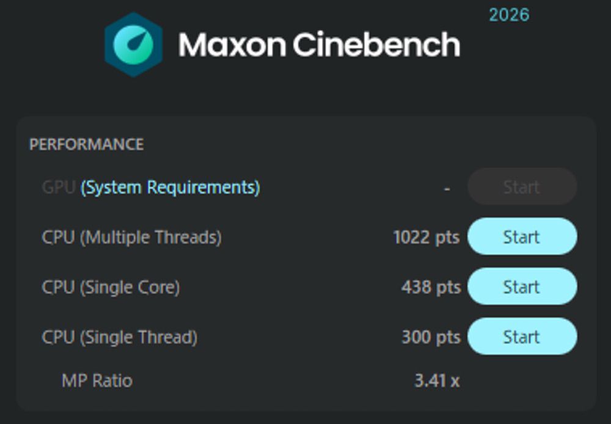Start the CPU Single Thread benchmark
The width and height of the screenshot is (611, 424).
tap(522, 336)
